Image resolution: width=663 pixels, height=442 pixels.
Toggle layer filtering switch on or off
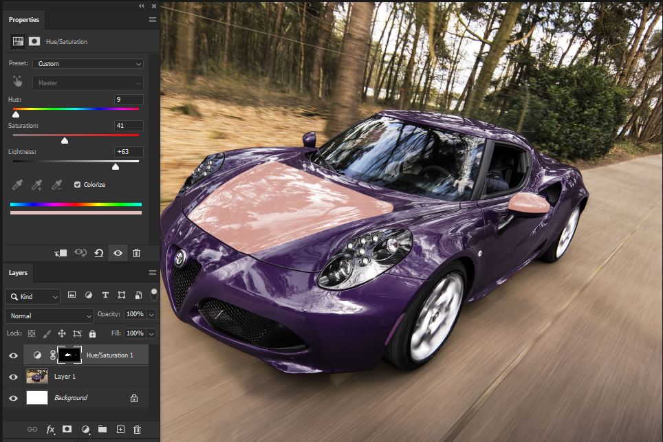tap(154, 294)
